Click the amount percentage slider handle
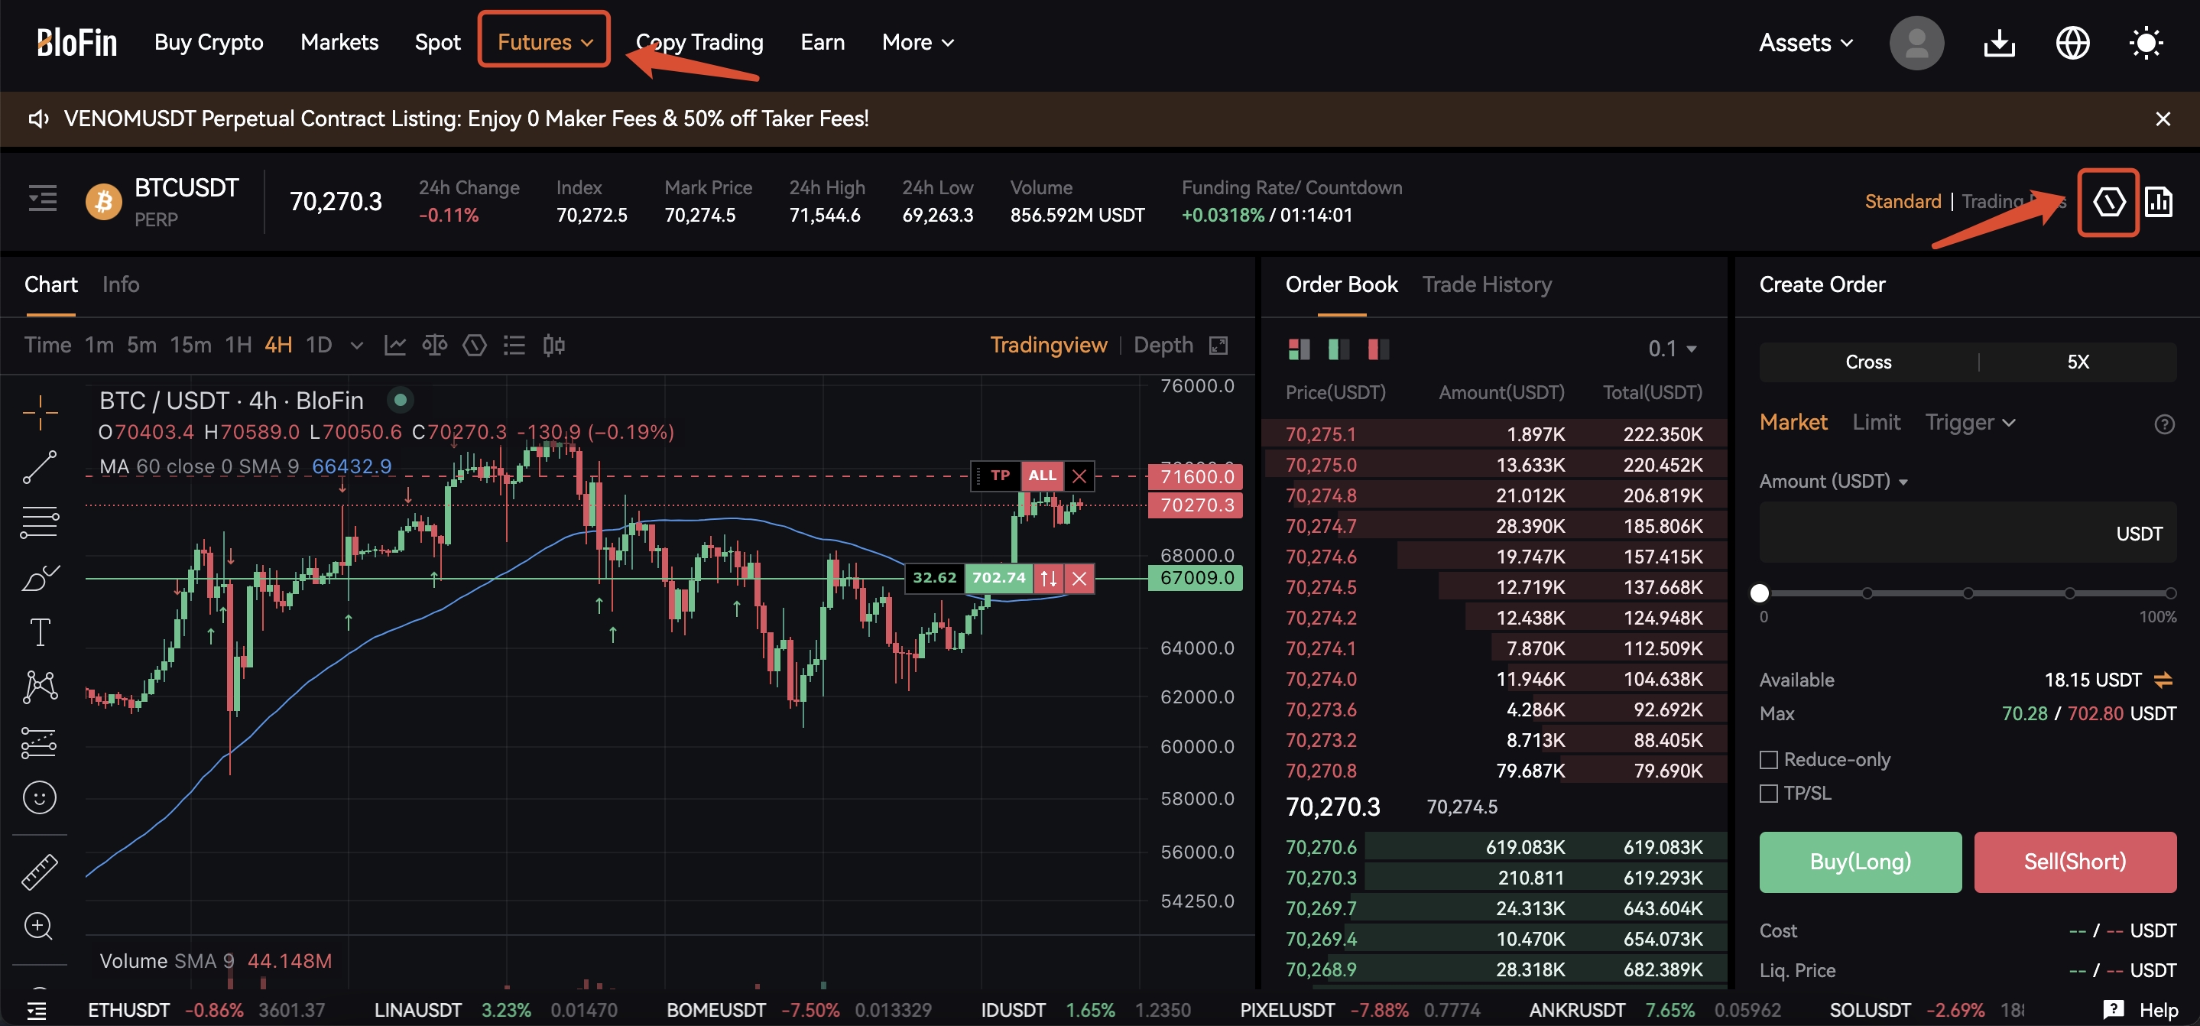 1760,593
